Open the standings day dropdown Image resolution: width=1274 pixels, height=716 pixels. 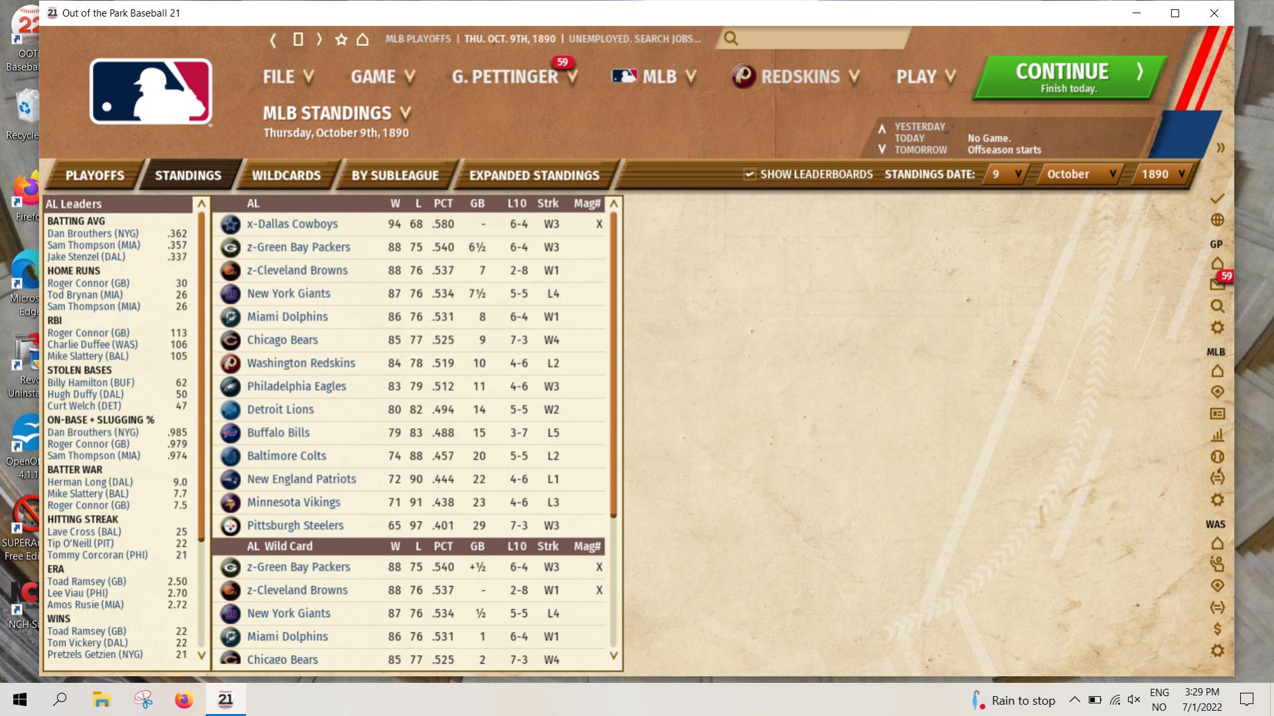[x=1004, y=175]
